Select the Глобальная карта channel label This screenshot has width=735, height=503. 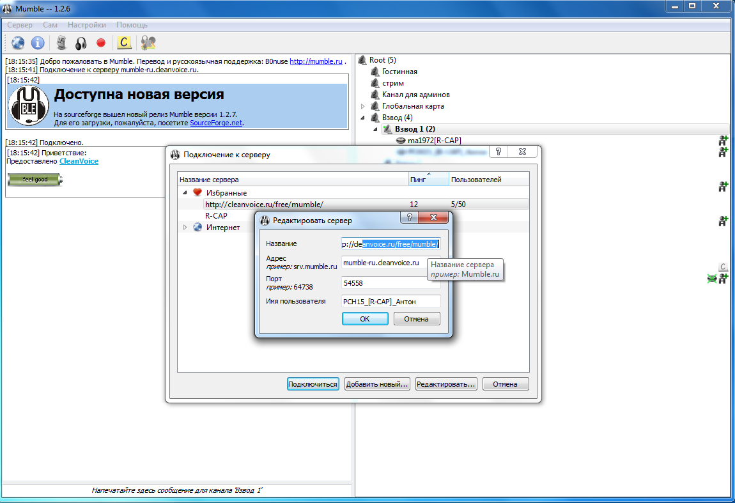point(413,106)
